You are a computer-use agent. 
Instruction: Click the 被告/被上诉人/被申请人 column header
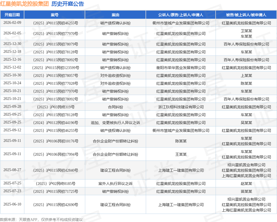coord(246,15)
